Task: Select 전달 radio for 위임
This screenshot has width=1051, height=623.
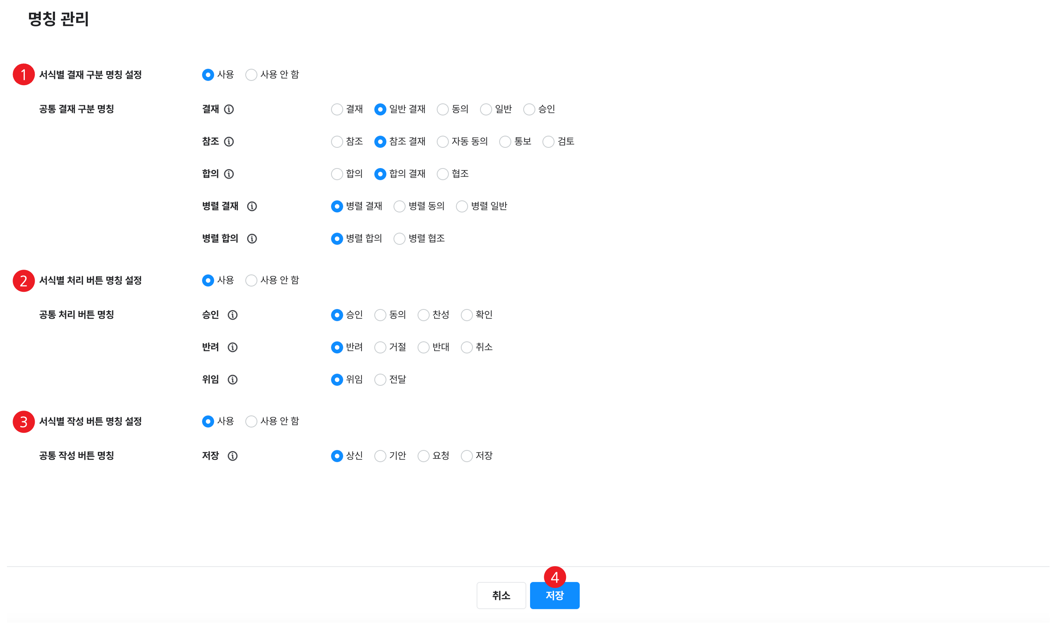Action: (x=380, y=380)
